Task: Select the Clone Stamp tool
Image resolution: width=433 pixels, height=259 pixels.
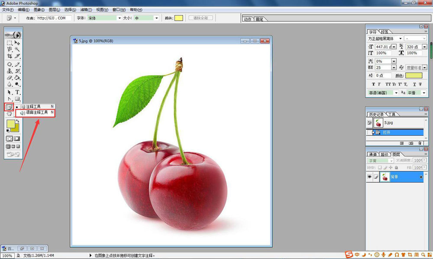Action: (x=10, y=71)
